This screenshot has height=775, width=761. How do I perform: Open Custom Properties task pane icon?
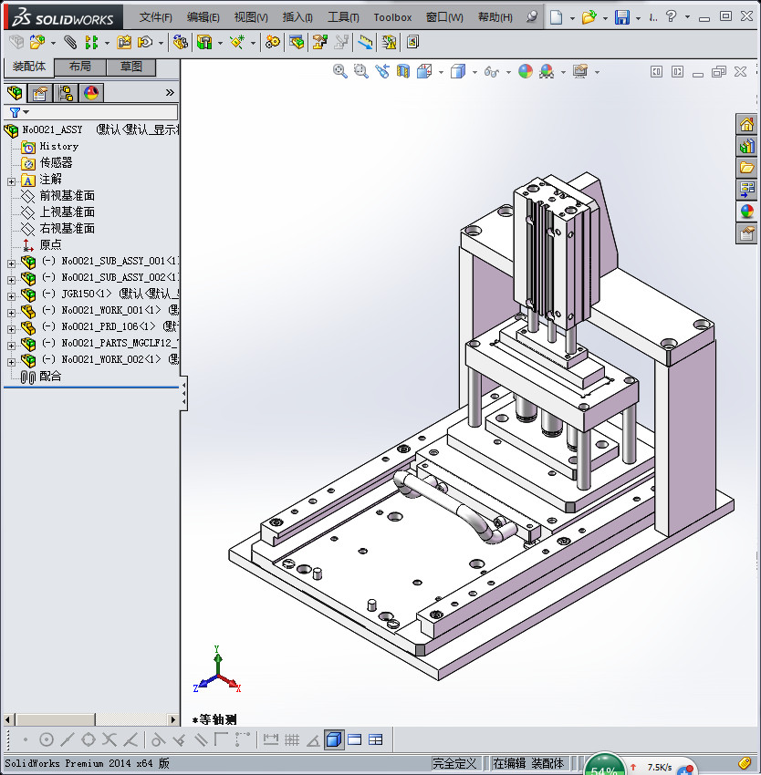[747, 232]
